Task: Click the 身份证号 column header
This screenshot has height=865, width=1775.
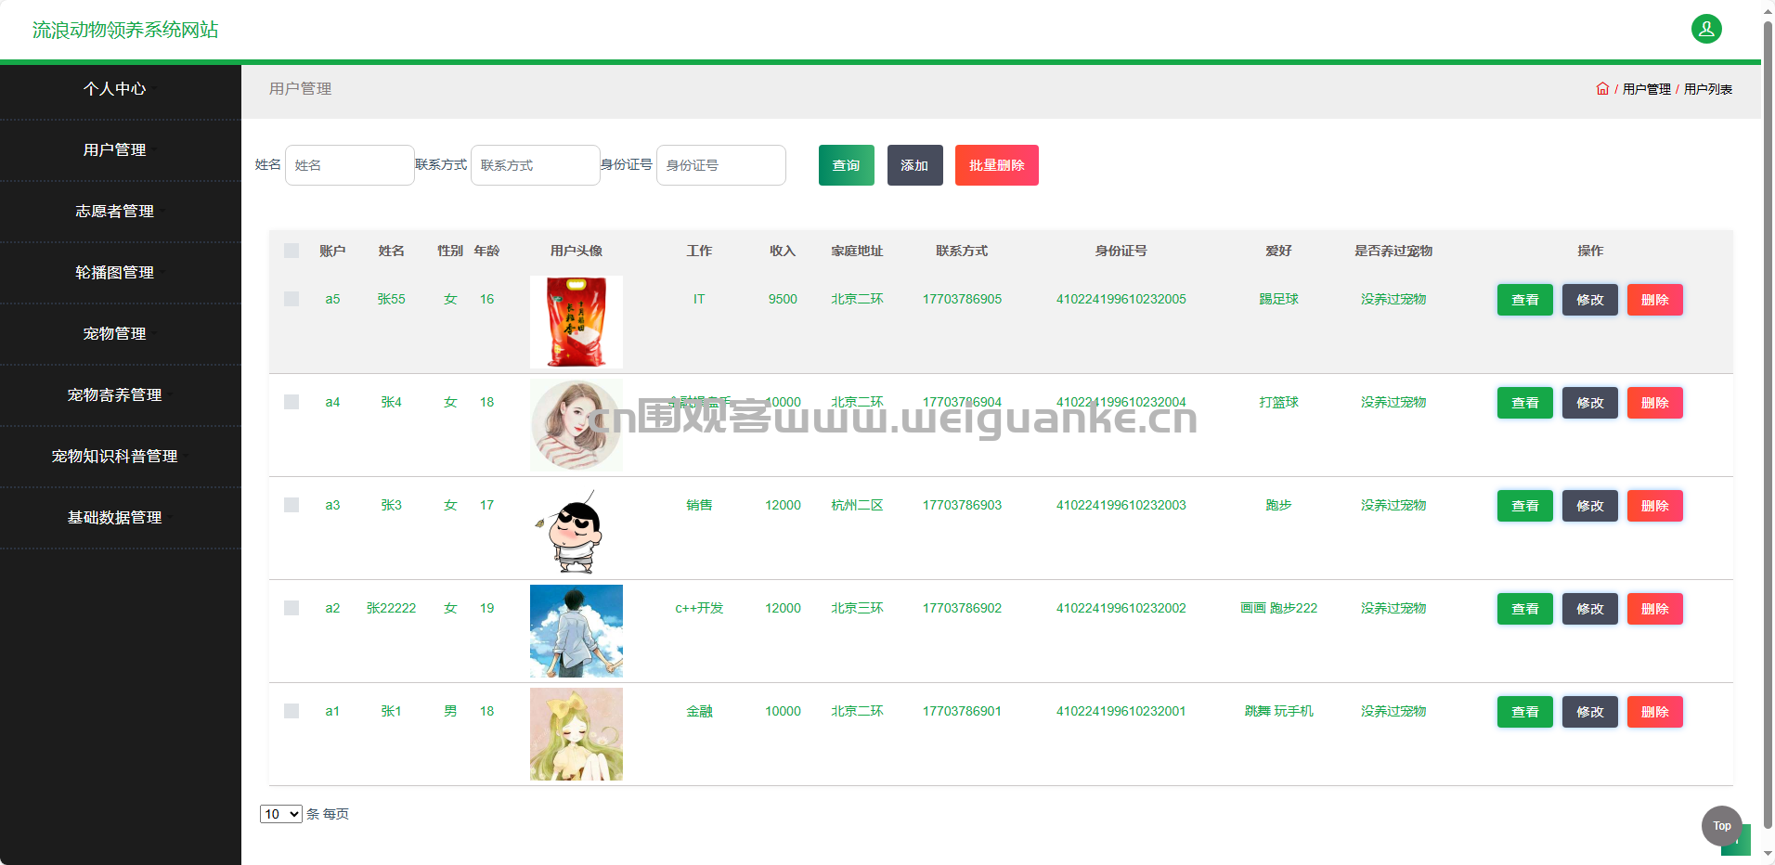Action: pos(1121,251)
